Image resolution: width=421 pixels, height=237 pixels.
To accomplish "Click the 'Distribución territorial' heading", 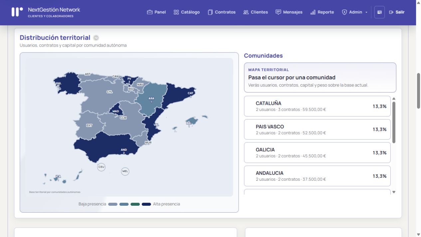I will click(x=55, y=38).
